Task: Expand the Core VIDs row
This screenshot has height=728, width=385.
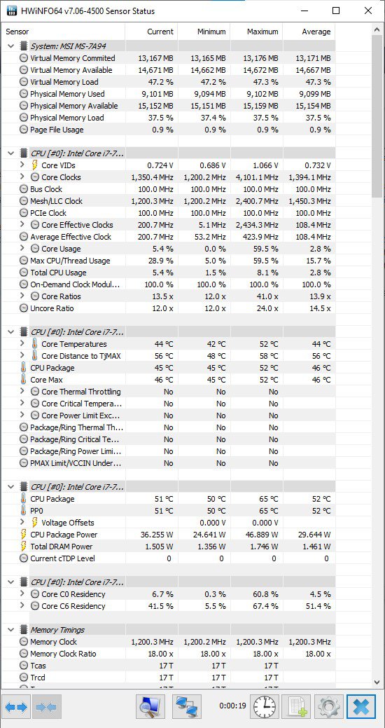Action: click(x=22, y=165)
